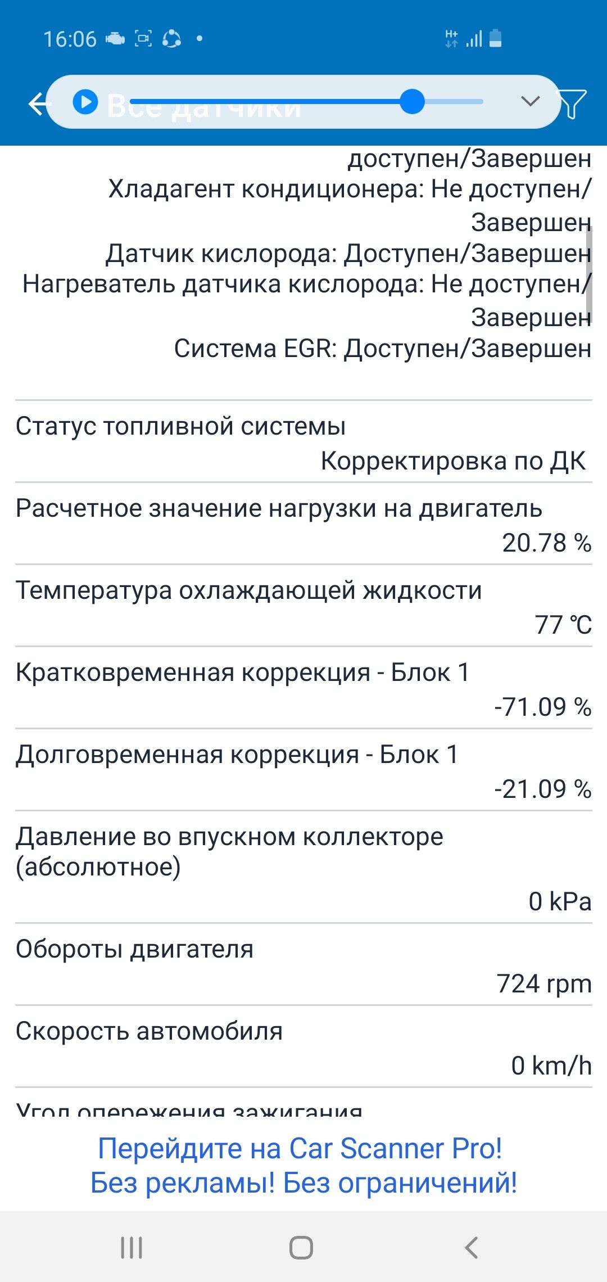This screenshot has width=607, height=1282.
Task: Tap the engine icon in status bar
Action: (x=115, y=39)
